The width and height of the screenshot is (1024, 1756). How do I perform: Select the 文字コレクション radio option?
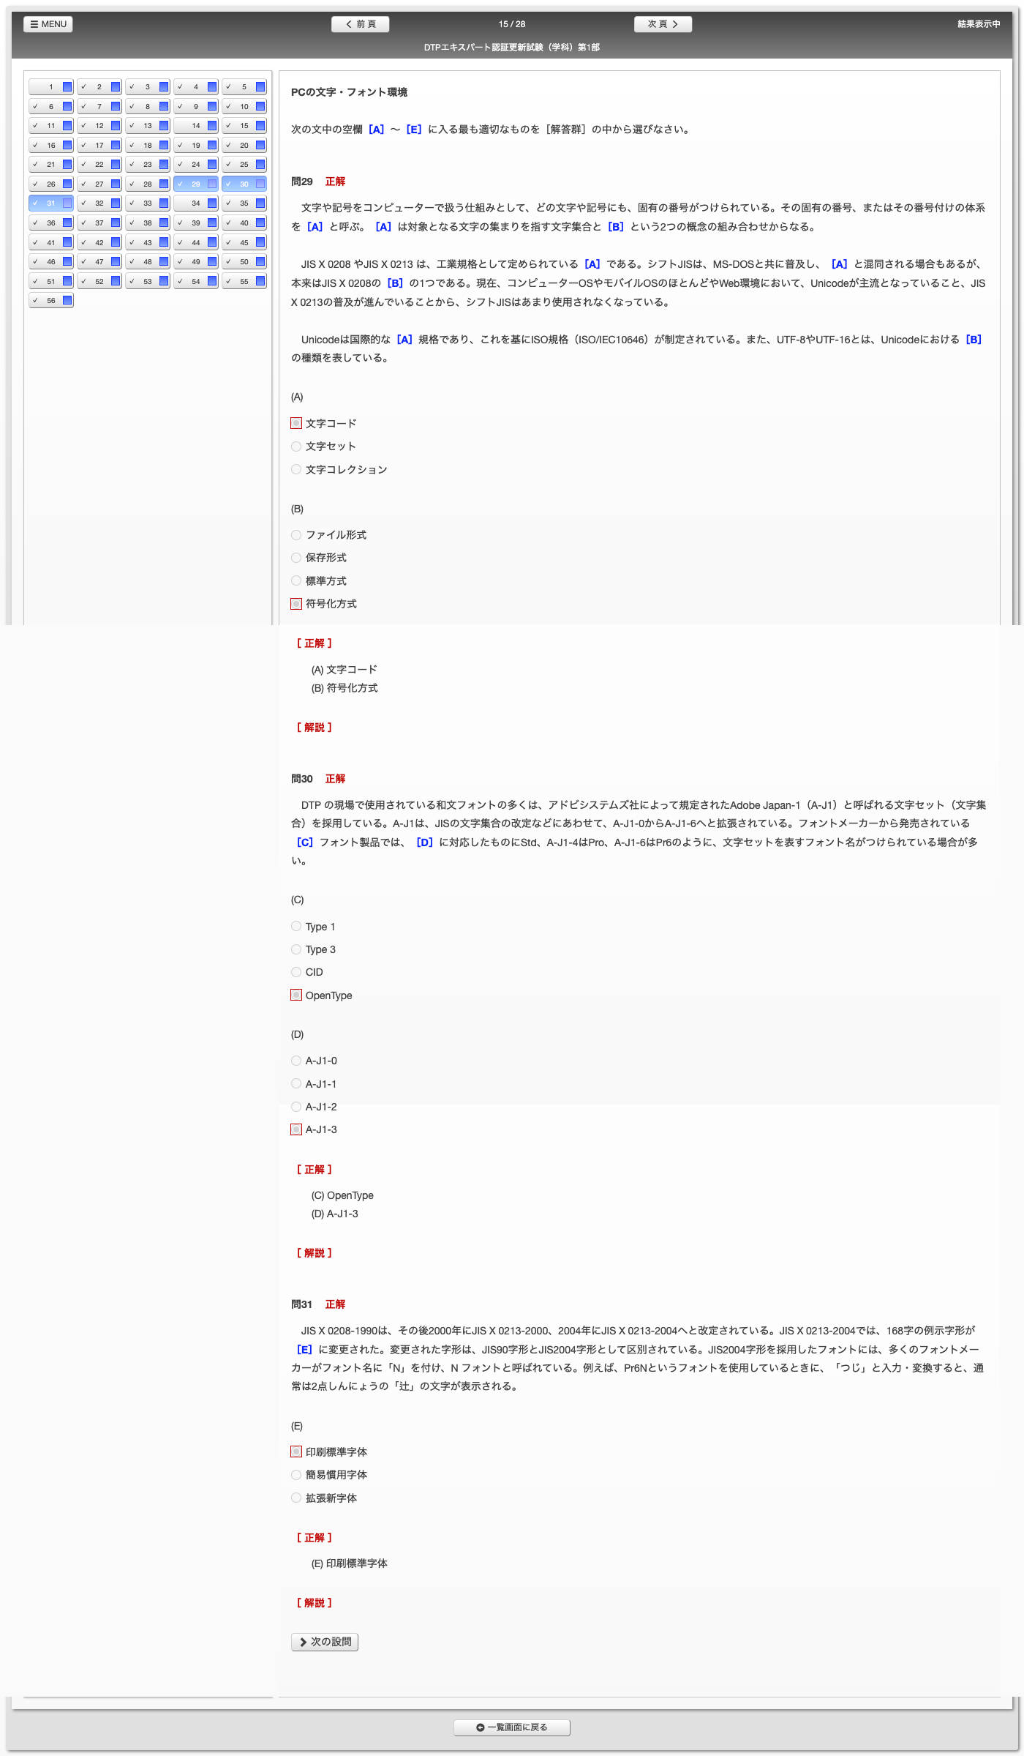tap(296, 469)
